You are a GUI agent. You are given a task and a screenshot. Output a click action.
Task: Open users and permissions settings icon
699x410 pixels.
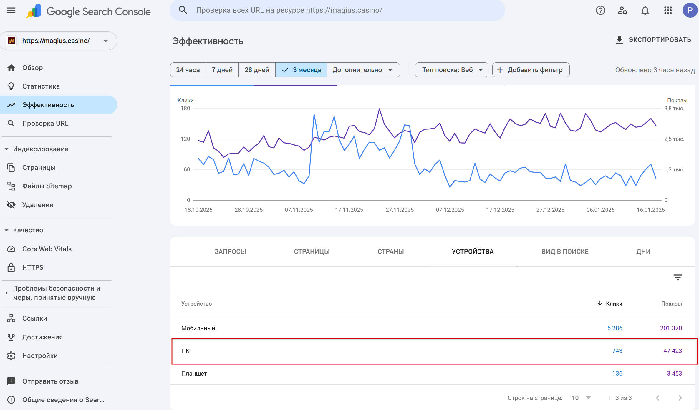coord(622,11)
